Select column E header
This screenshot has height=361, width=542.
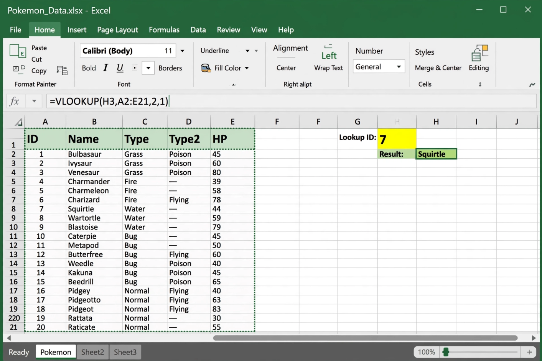coord(232,121)
